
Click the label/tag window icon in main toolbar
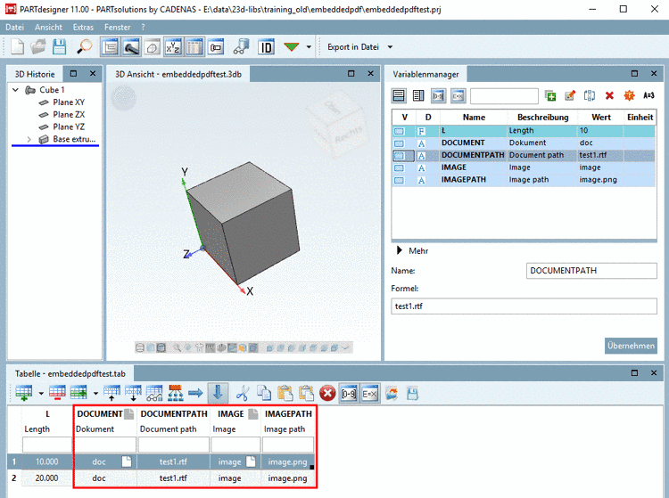point(216,47)
